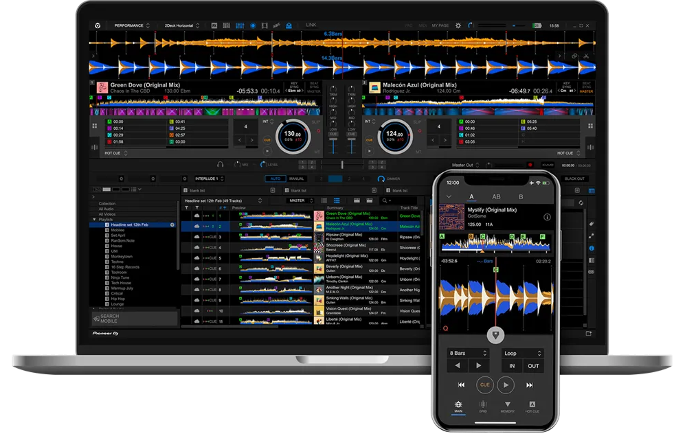Click the SEARCH MOBILE button
The image size is (685, 436).
pos(134,319)
